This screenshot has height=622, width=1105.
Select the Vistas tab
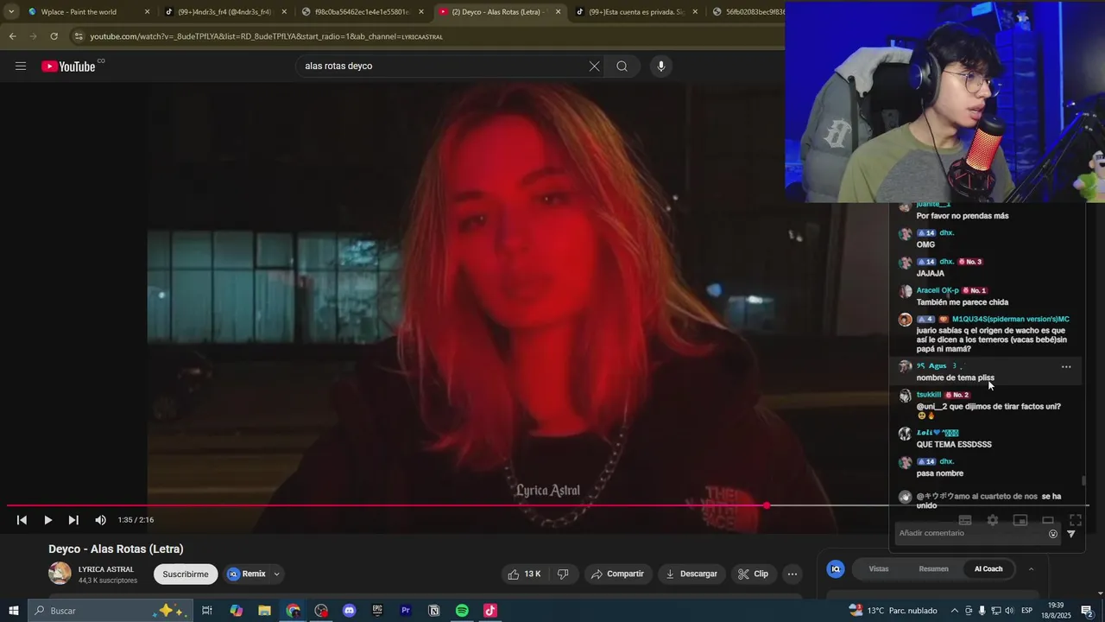click(x=879, y=568)
